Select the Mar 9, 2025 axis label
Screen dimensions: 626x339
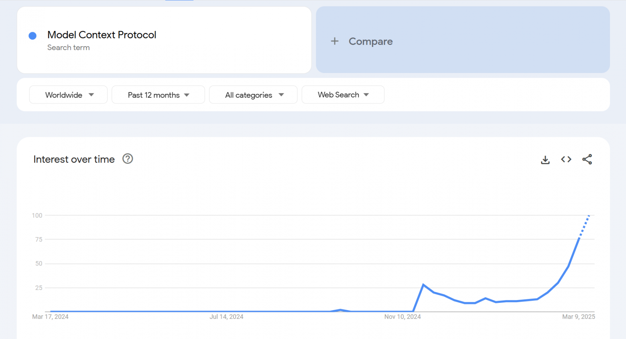pyautogui.click(x=578, y=317)
